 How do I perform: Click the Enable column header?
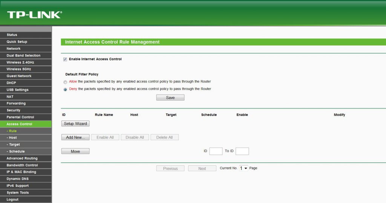[x=242, y=114]
